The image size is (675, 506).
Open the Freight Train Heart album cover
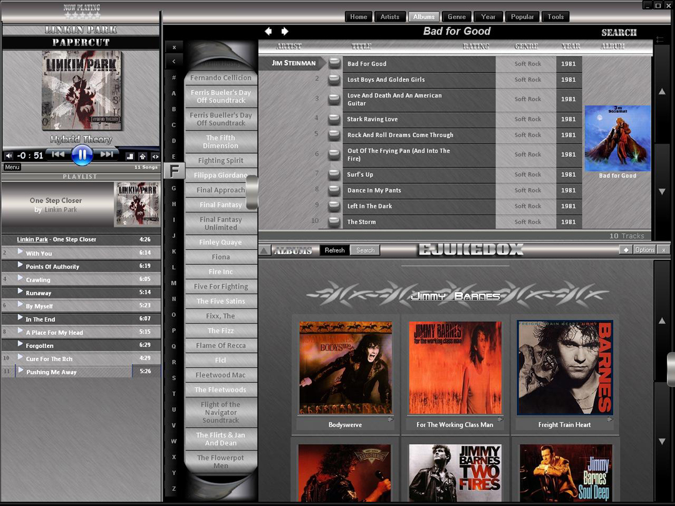(565, 368)
